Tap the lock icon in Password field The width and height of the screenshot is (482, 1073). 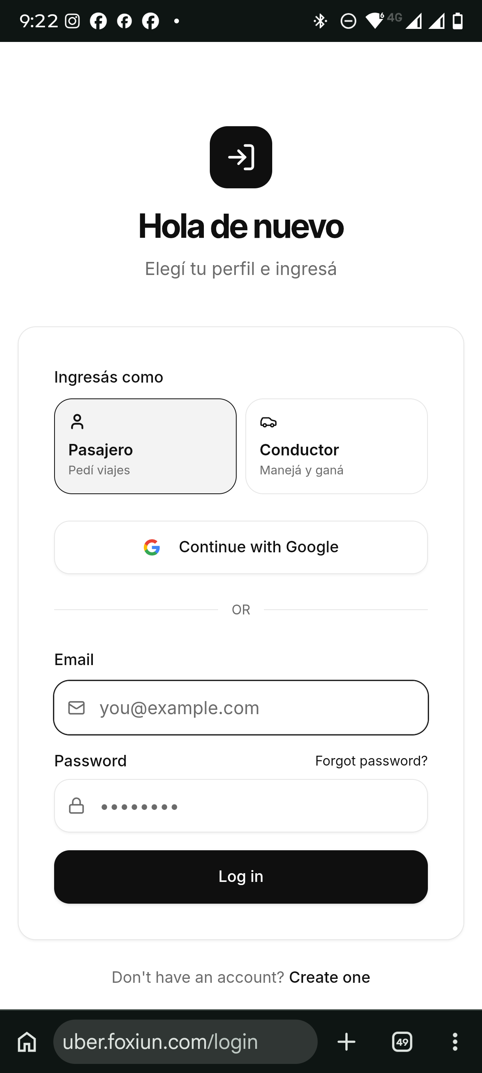pos(77,806)
